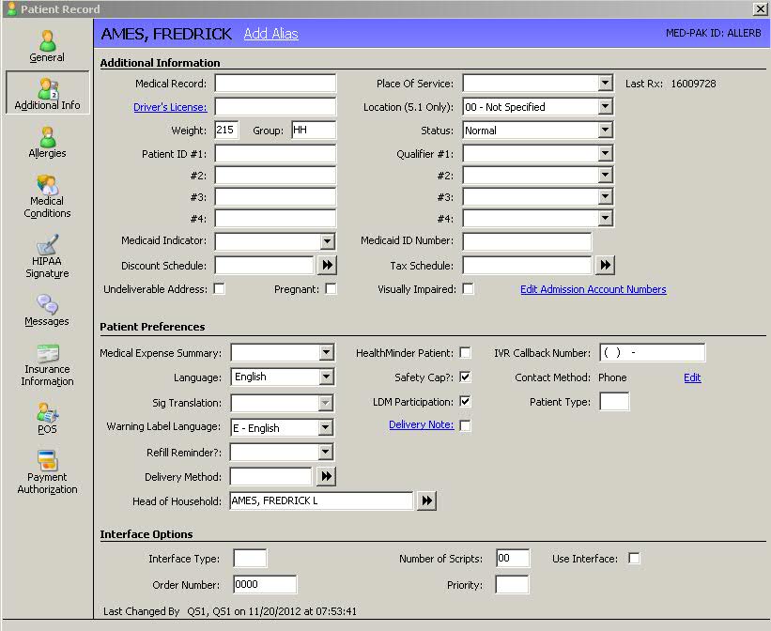Click the MED-PAK ID: ALLERB text
771x631 pixels.
coord(714,33)
